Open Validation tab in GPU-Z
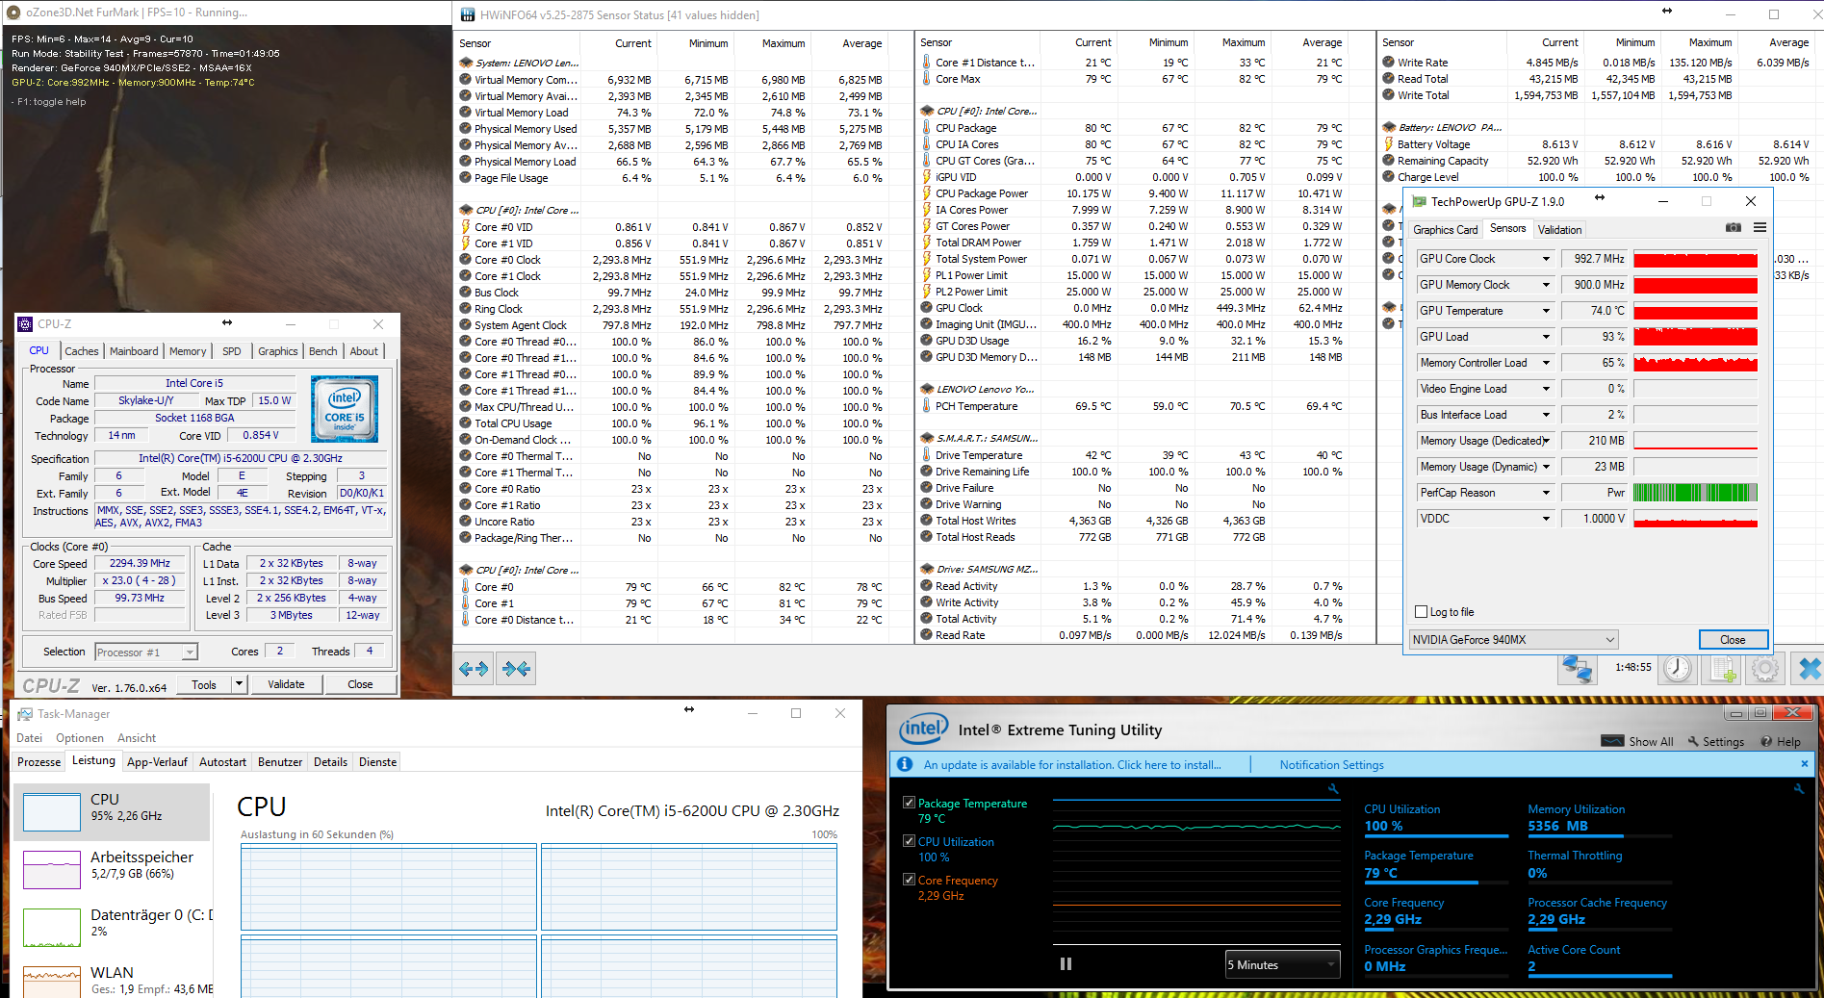1824x998 pixels. click(1559, 230)
